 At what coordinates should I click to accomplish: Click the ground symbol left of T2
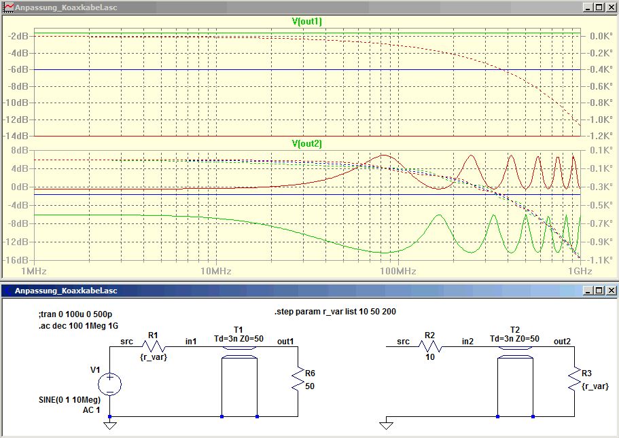[386, 425]
